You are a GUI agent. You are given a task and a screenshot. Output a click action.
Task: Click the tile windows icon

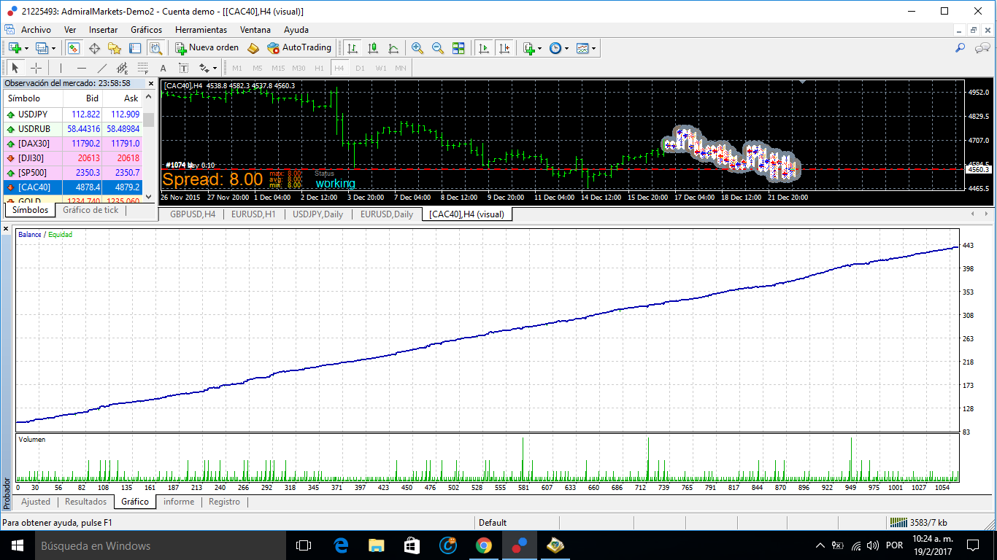point(458,48)
